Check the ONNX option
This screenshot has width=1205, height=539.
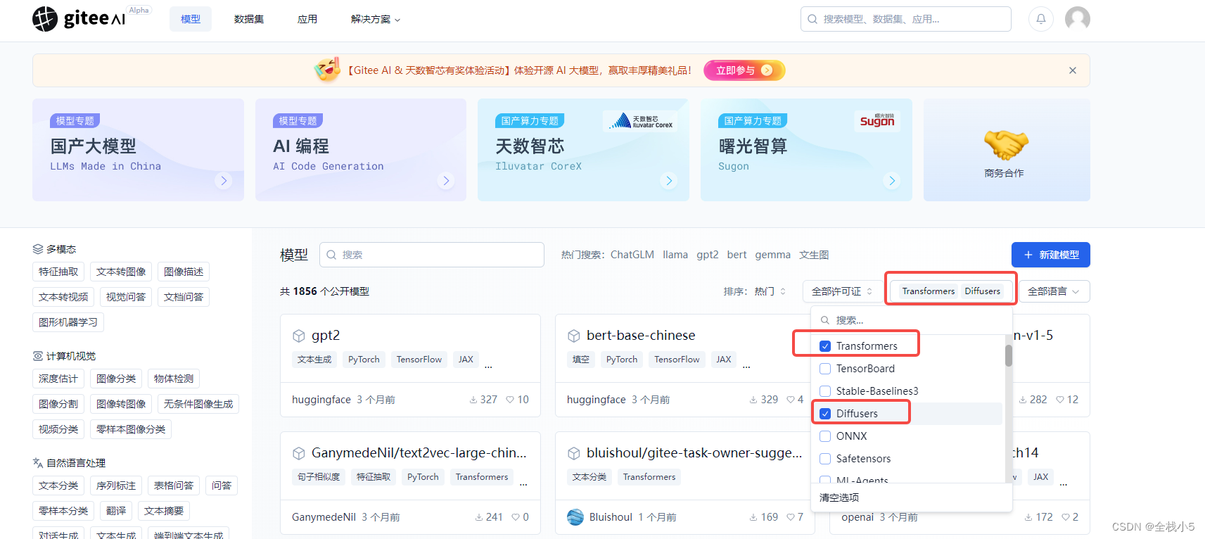click(x=825, y=436)
